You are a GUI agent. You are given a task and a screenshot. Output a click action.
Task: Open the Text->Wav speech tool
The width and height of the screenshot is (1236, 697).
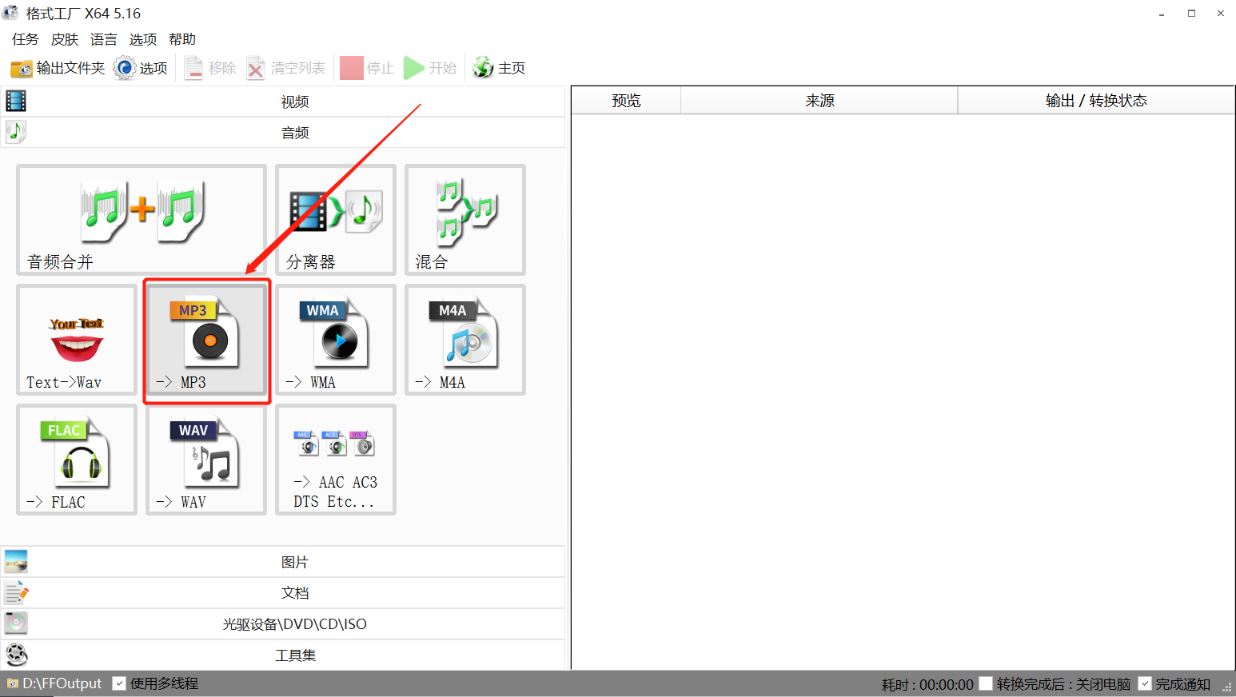[x=77, y=340]
